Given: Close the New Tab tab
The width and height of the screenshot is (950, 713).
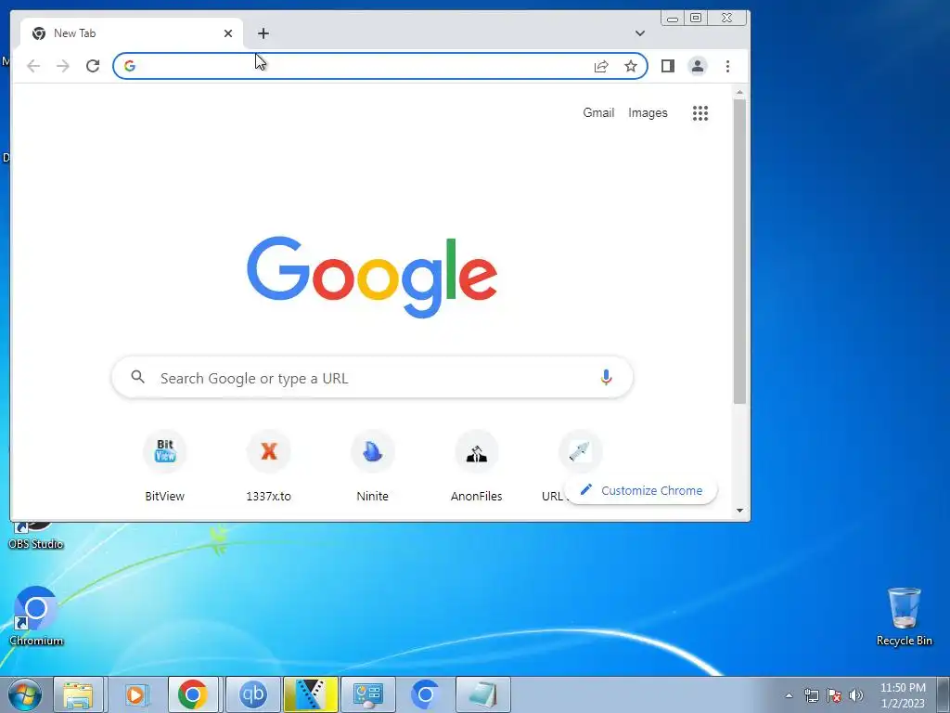Looking at the screenshot, I should point(228,33).
